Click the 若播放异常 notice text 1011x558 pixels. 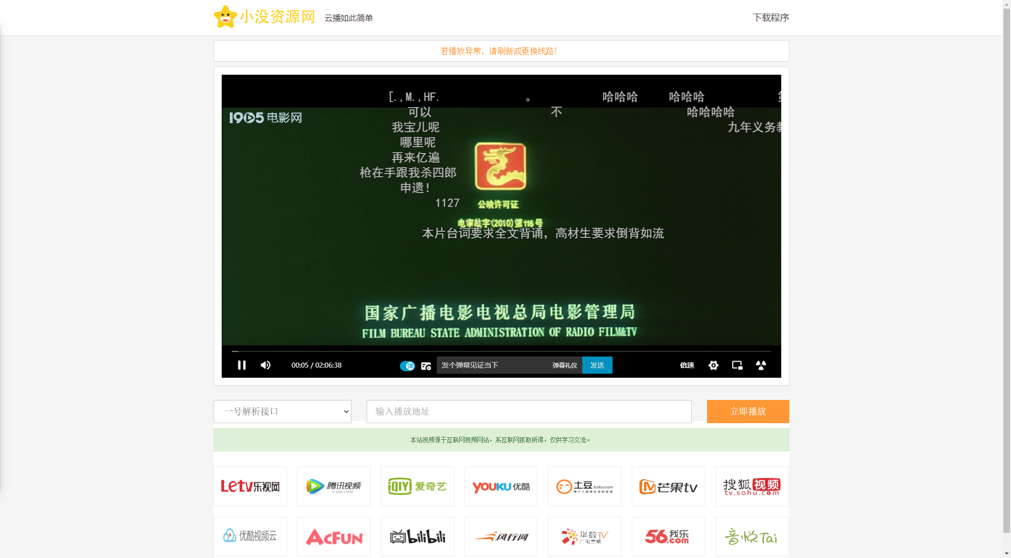[499, 51]
